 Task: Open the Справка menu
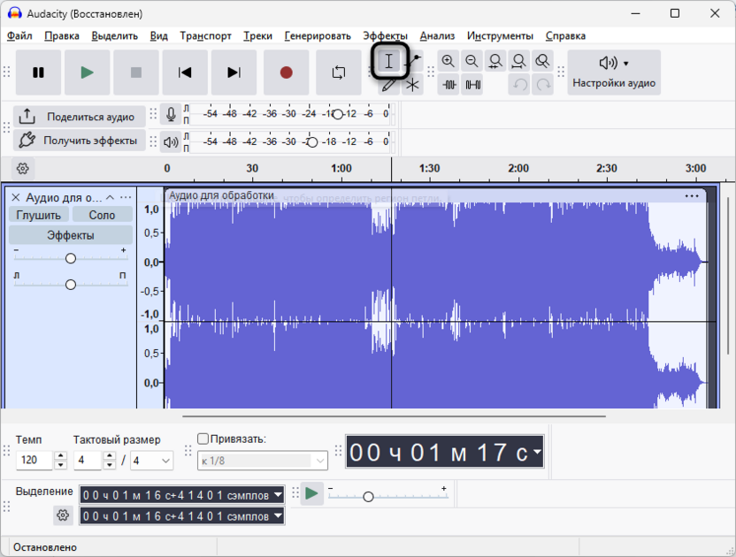565,35
